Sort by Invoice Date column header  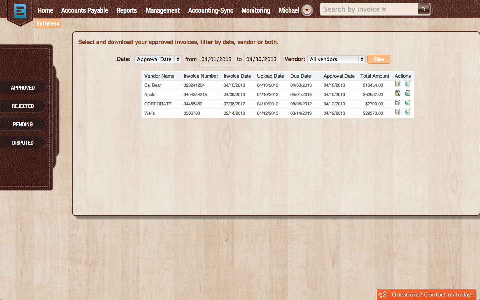[237, 76]
